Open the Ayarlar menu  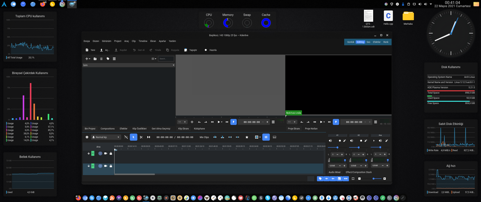coord(162,41)
